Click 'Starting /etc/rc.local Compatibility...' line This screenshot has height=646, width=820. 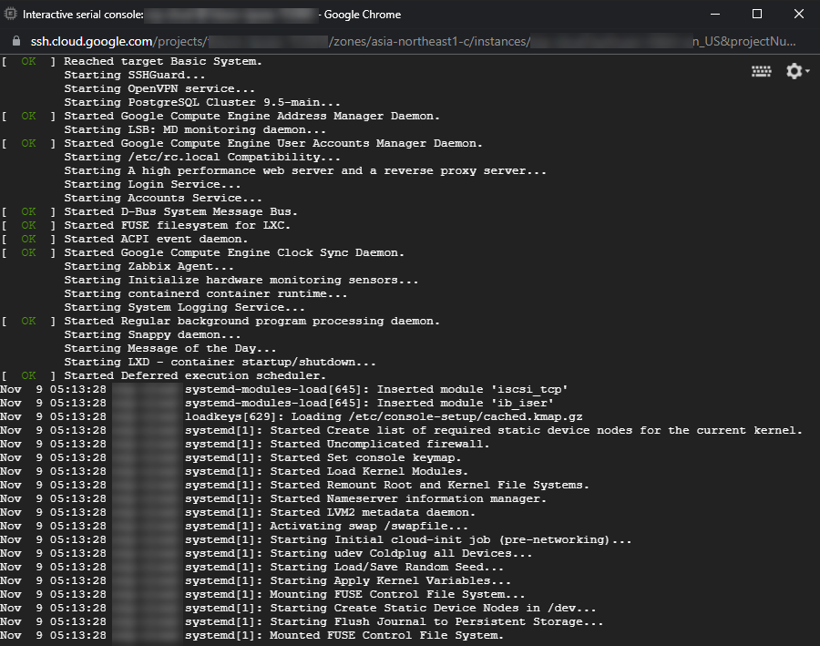(x=202, y=157)
